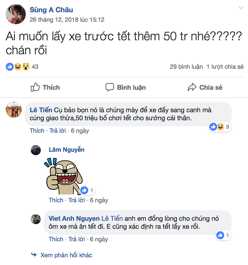Open the like reaction icon beside the 43 count
Image resolution: width=248 pixels, height=265 pixels.
10,67
